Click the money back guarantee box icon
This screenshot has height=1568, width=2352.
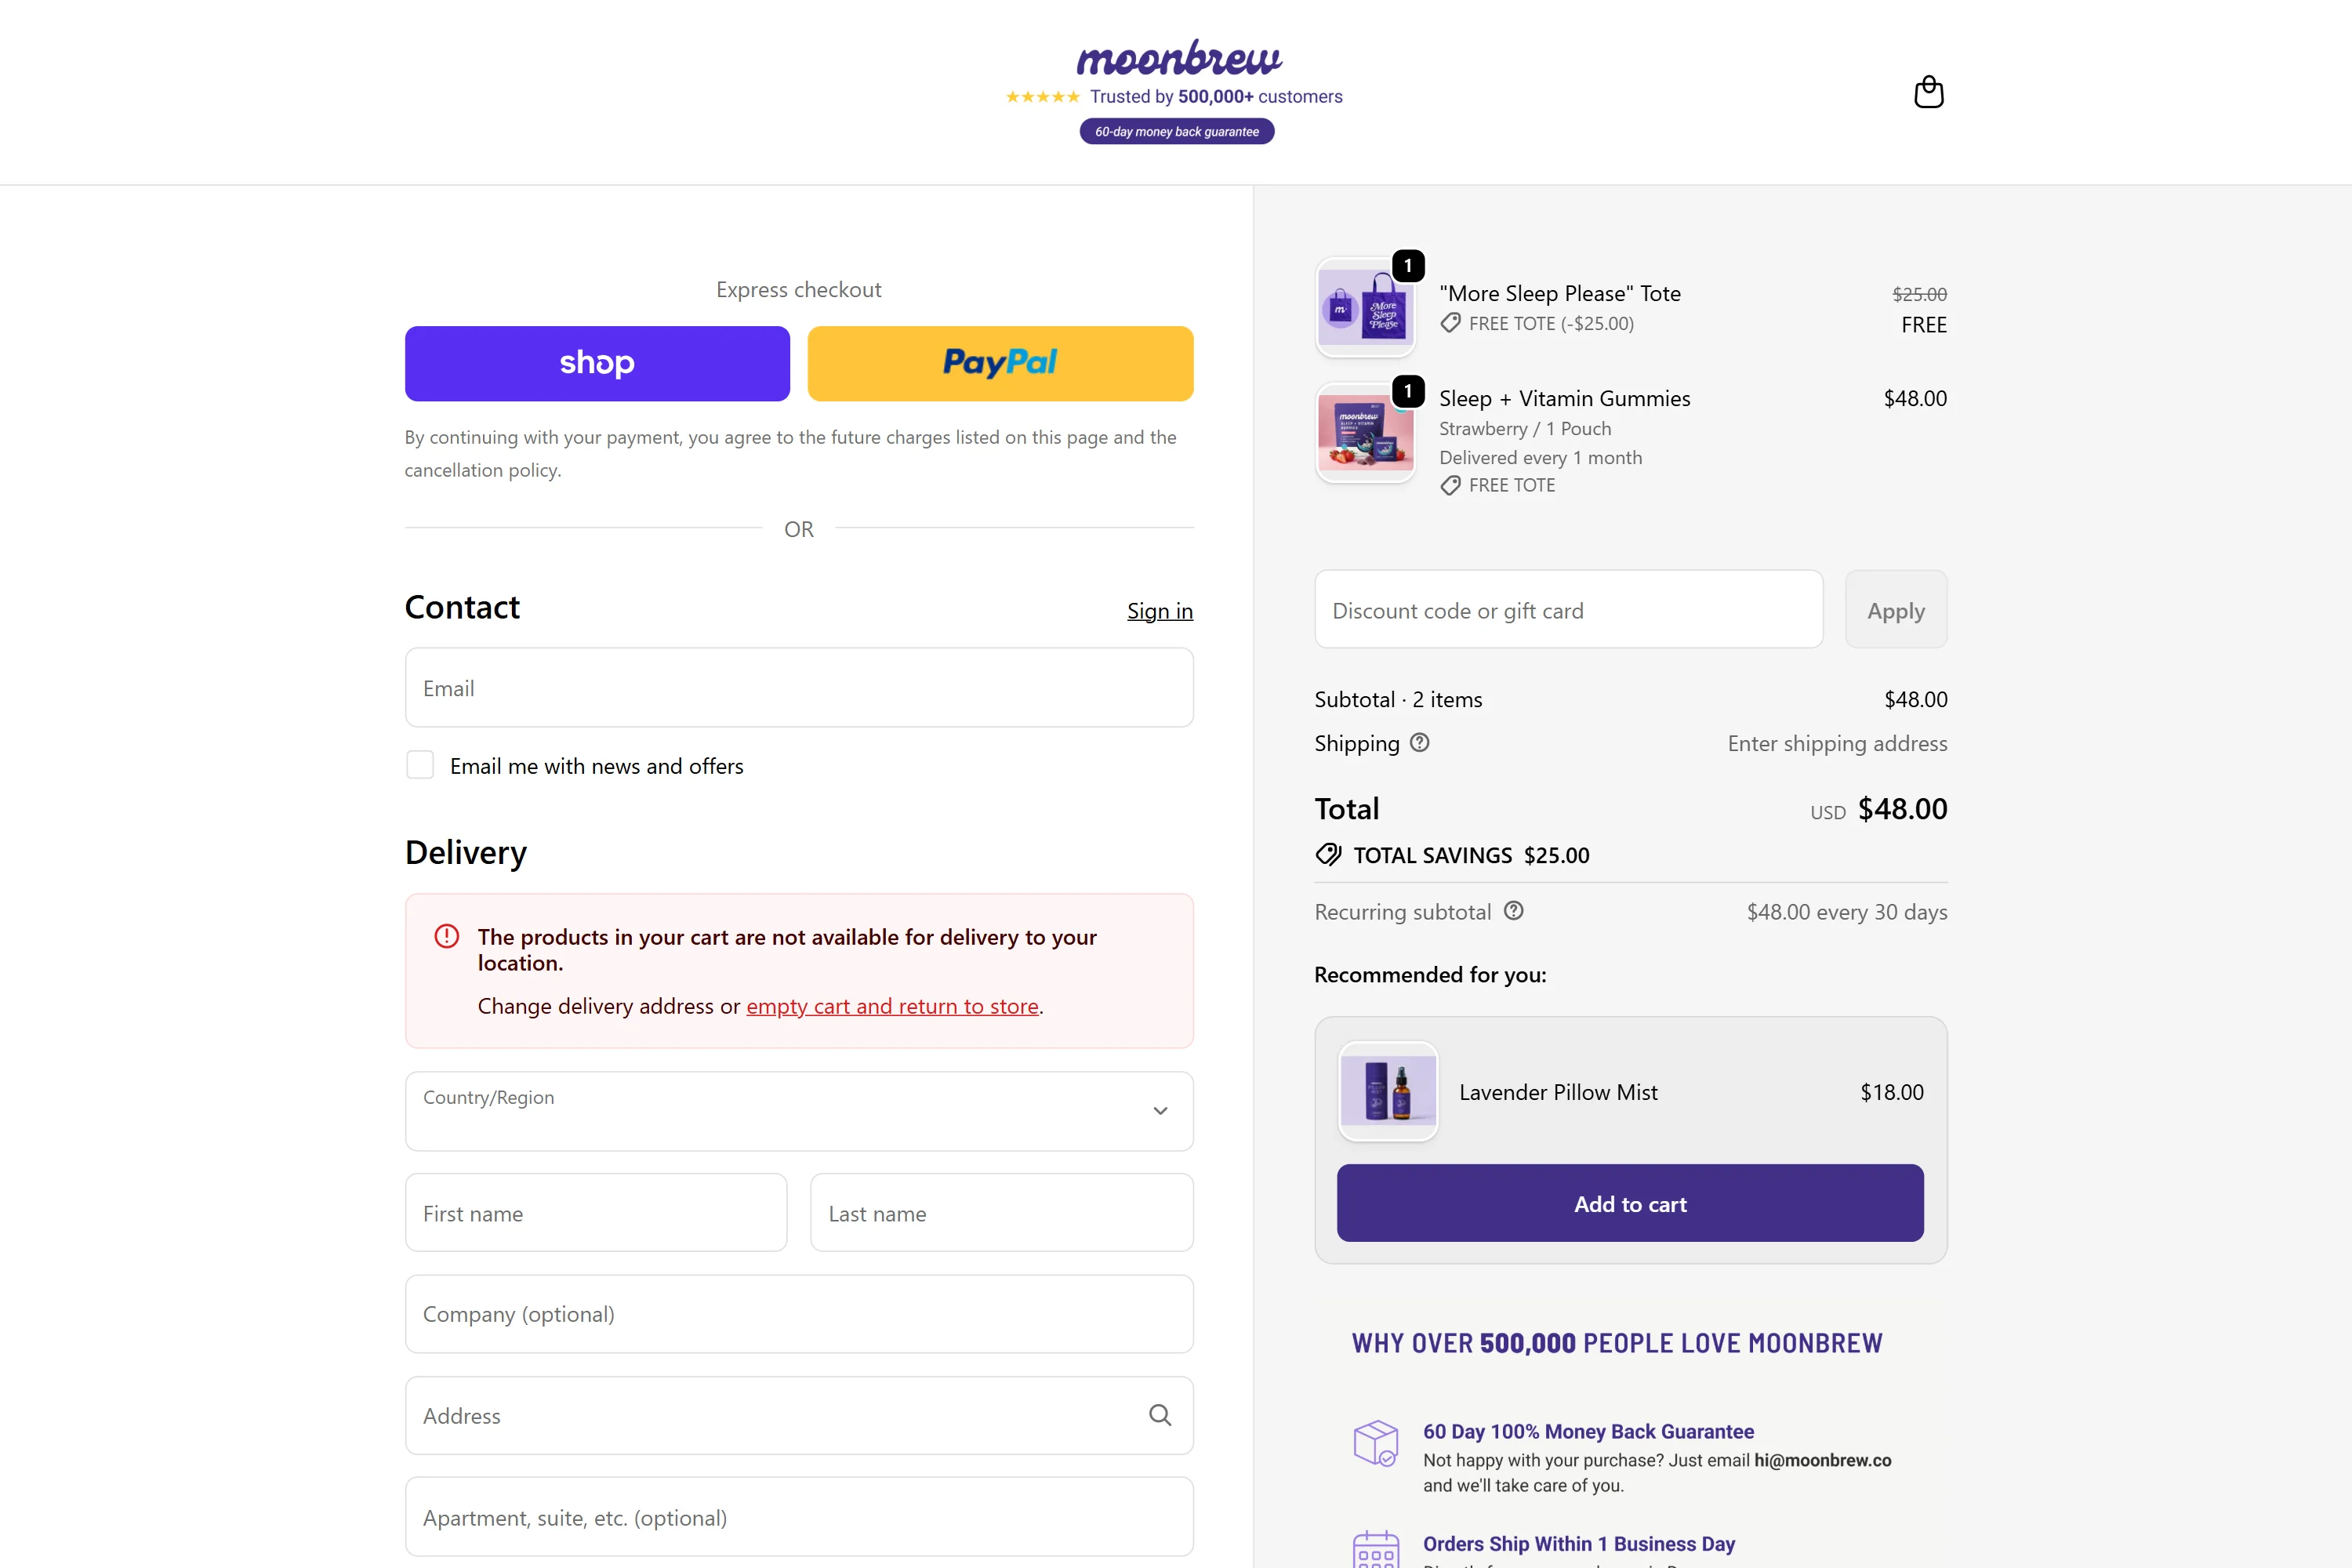(x=1375, y=1443)
